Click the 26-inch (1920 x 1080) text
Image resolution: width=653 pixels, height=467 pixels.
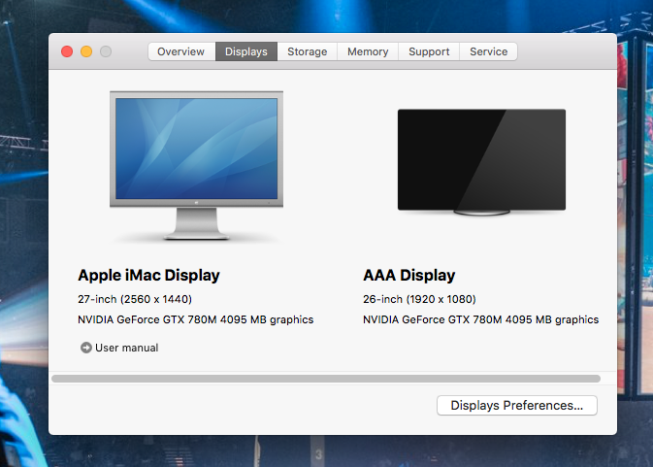[419, 299]
